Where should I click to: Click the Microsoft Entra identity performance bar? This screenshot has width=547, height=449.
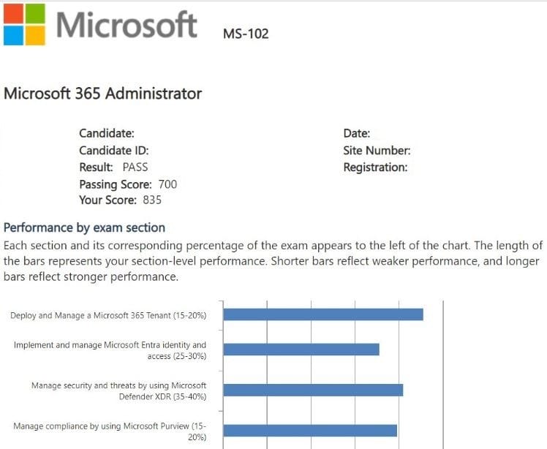click(x=301, y=350)
